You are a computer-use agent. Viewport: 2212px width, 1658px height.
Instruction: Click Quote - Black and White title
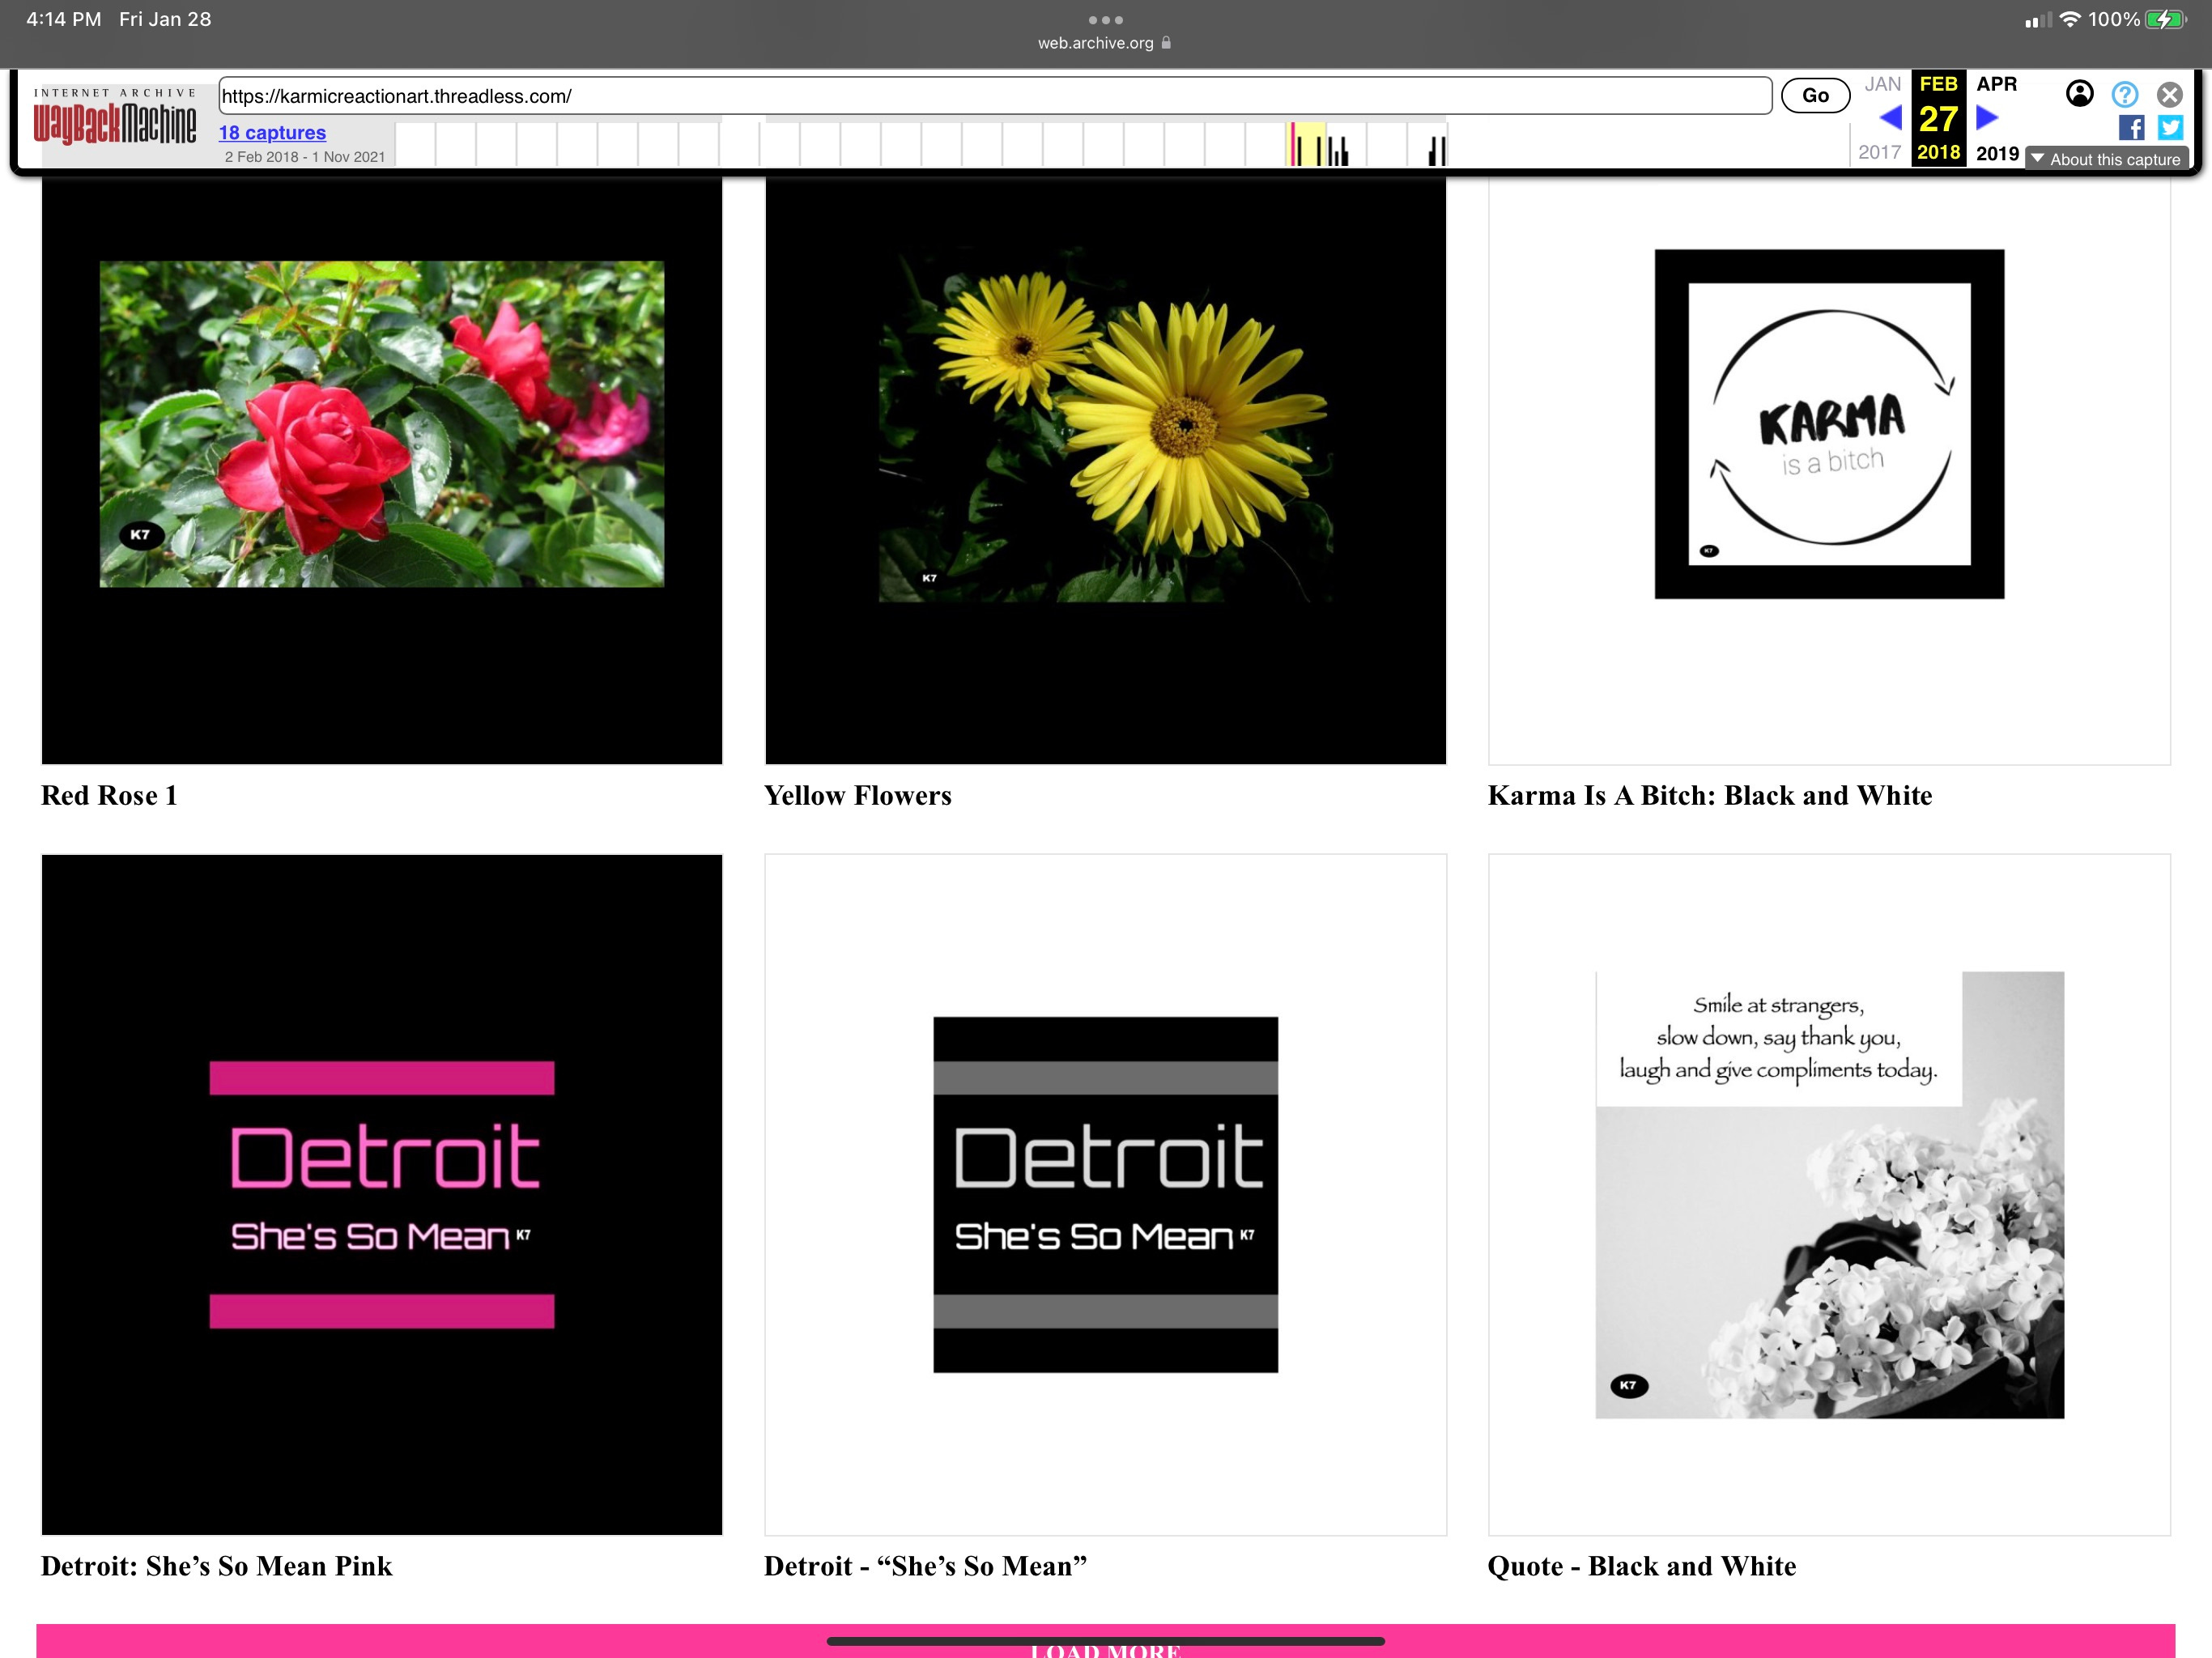(x=1642, y=1566)
